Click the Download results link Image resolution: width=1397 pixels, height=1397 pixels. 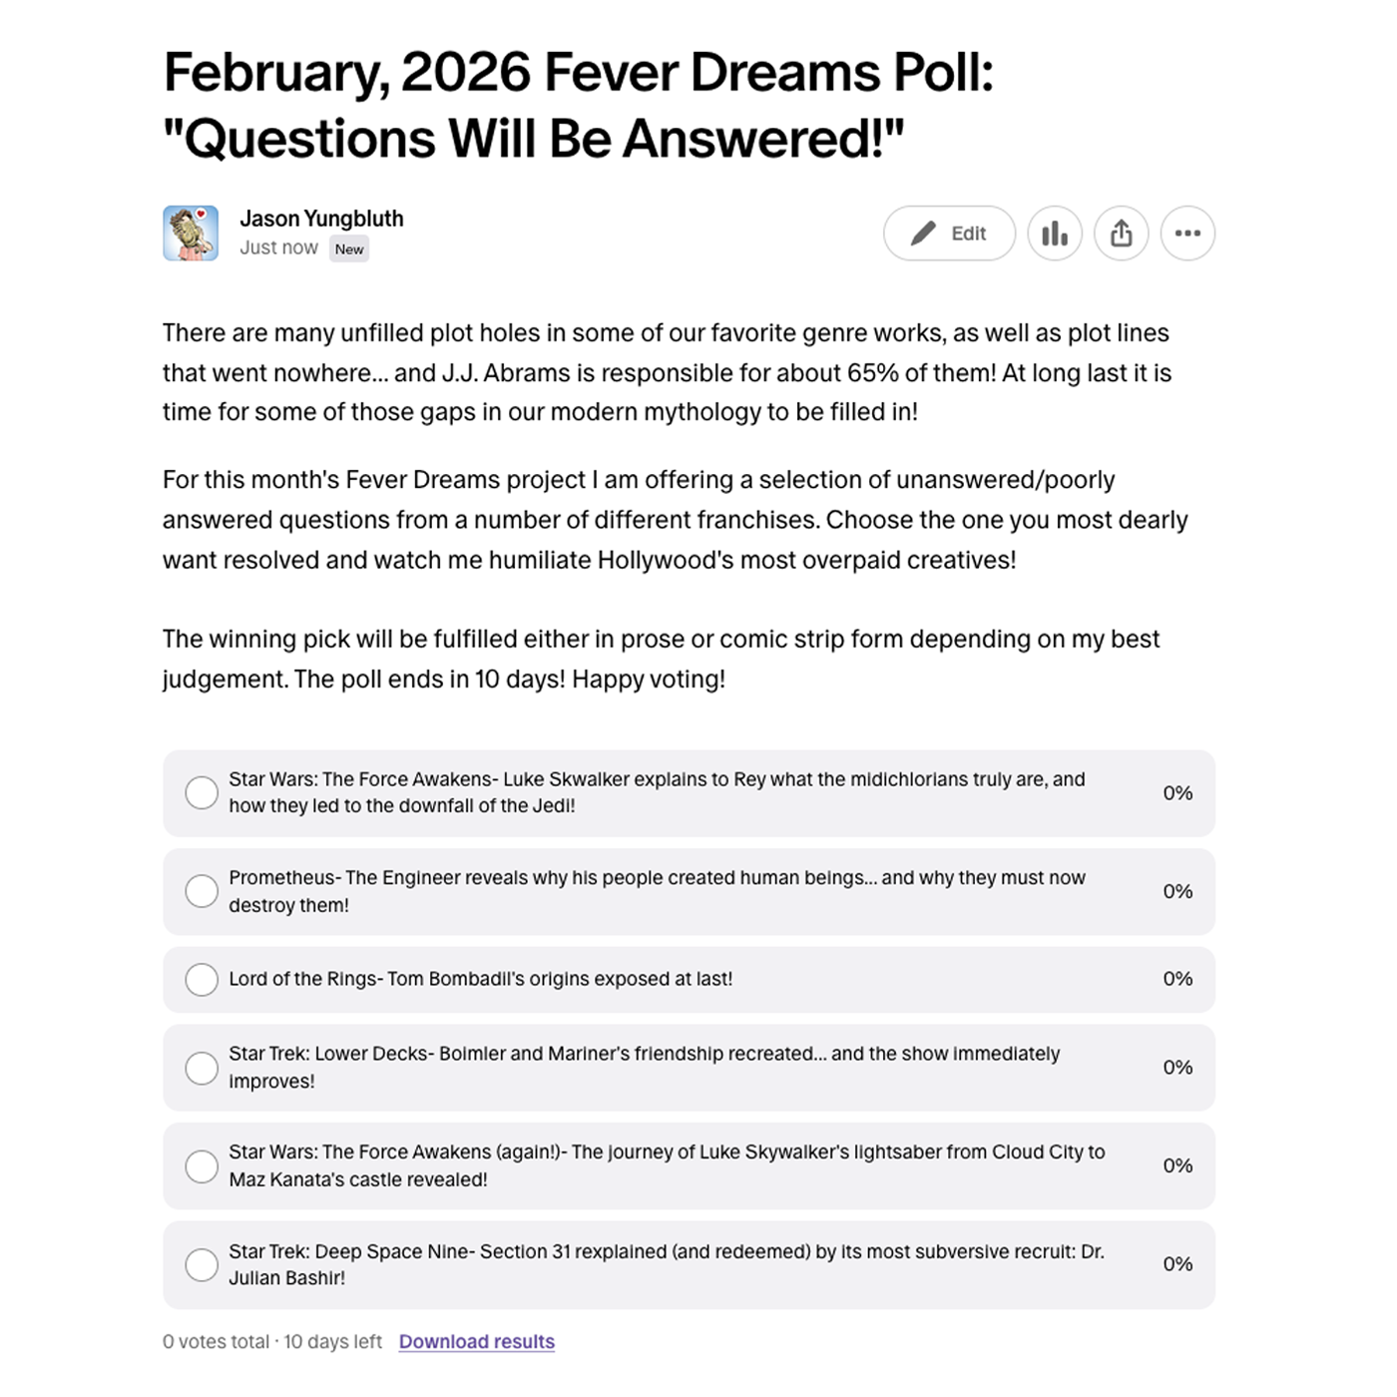pos(476,1342)
